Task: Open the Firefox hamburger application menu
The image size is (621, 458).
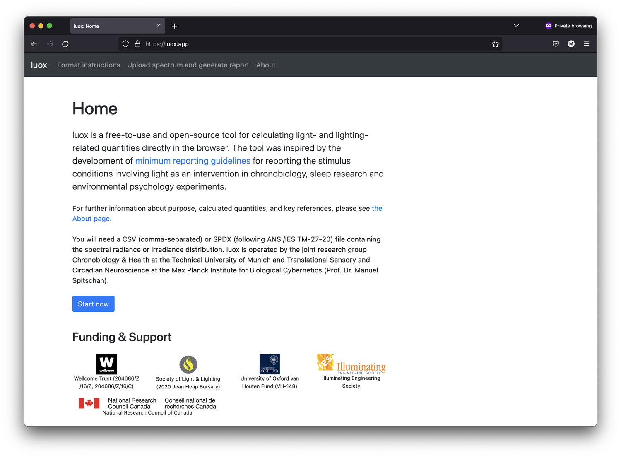Action: (x=587, y=44)
